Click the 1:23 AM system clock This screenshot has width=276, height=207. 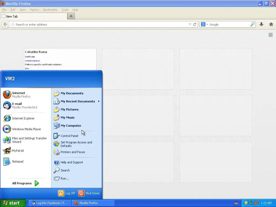266,203
